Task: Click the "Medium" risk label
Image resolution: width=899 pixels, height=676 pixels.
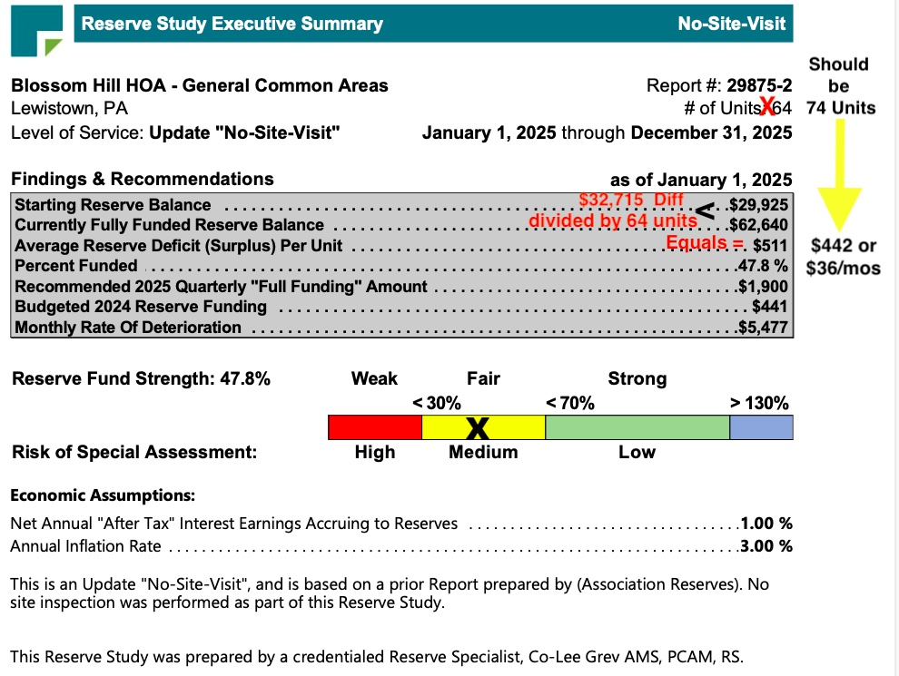Action: coord(483,452)
